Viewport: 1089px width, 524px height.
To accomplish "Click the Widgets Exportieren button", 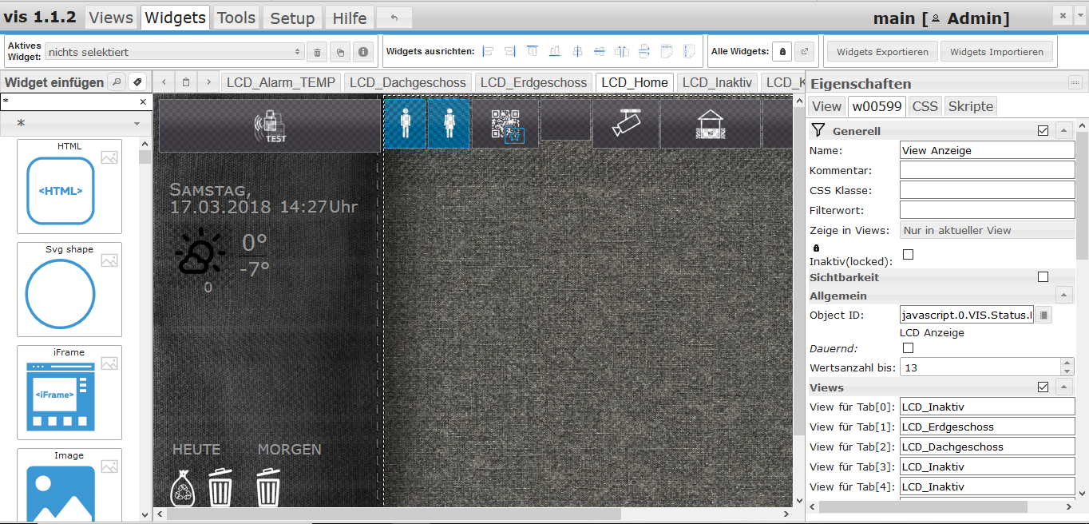I will (882, 52).
